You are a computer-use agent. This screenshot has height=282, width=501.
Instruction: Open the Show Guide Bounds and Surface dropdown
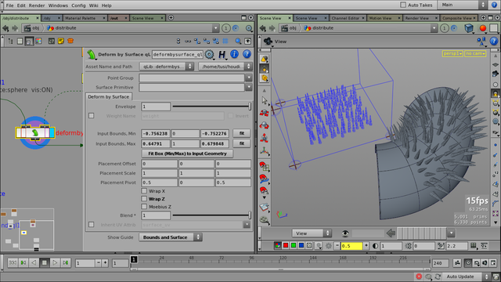171,237
